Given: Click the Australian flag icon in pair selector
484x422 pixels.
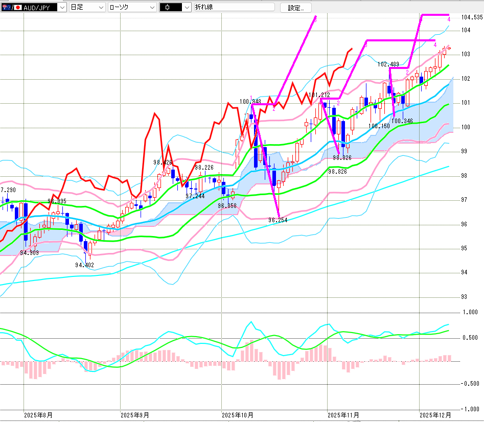Looking at the screenshot, I should pyautogui.click(x=6, y=8).
